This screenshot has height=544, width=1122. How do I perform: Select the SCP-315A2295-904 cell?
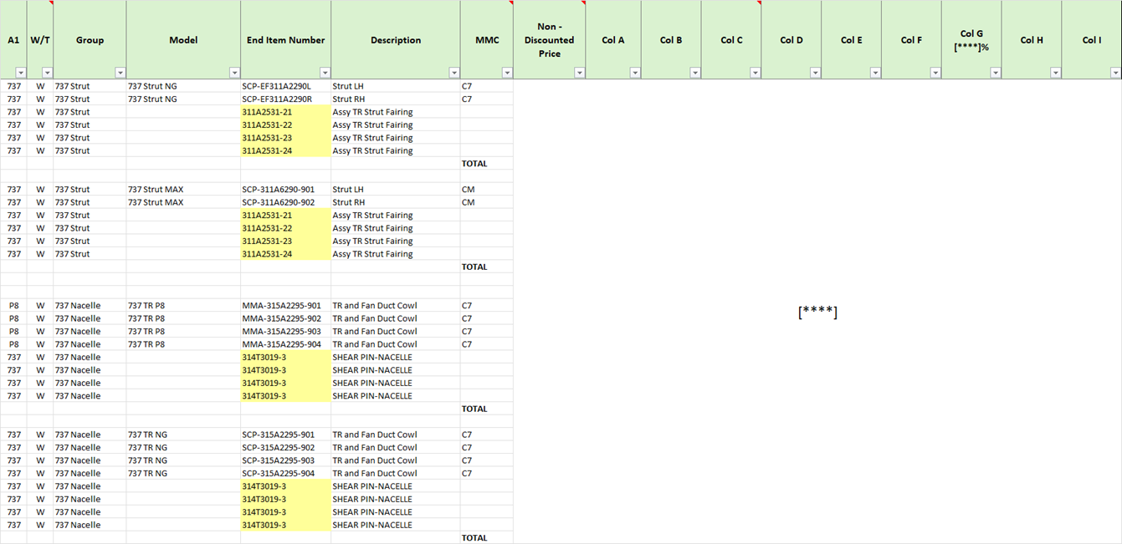[279, 474]
